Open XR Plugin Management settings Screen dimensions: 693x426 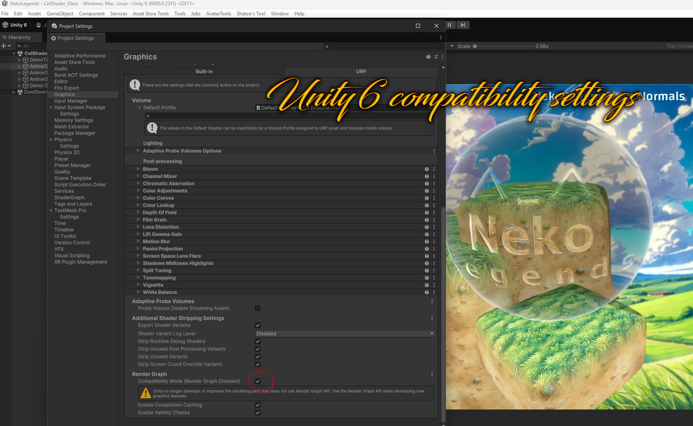[81, 262]
